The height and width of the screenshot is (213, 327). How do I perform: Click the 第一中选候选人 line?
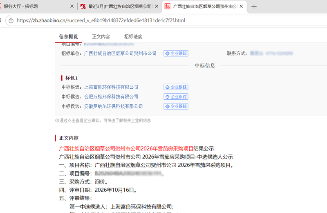click(x=122, y=206)
